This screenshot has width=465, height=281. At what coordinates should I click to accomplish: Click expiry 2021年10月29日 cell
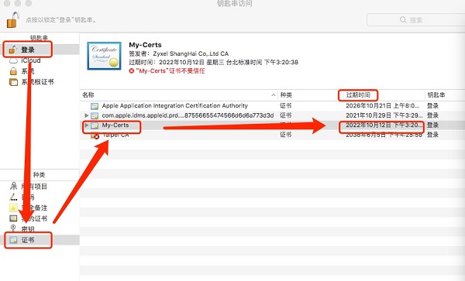pyautogui.click(x=384, y=115)
